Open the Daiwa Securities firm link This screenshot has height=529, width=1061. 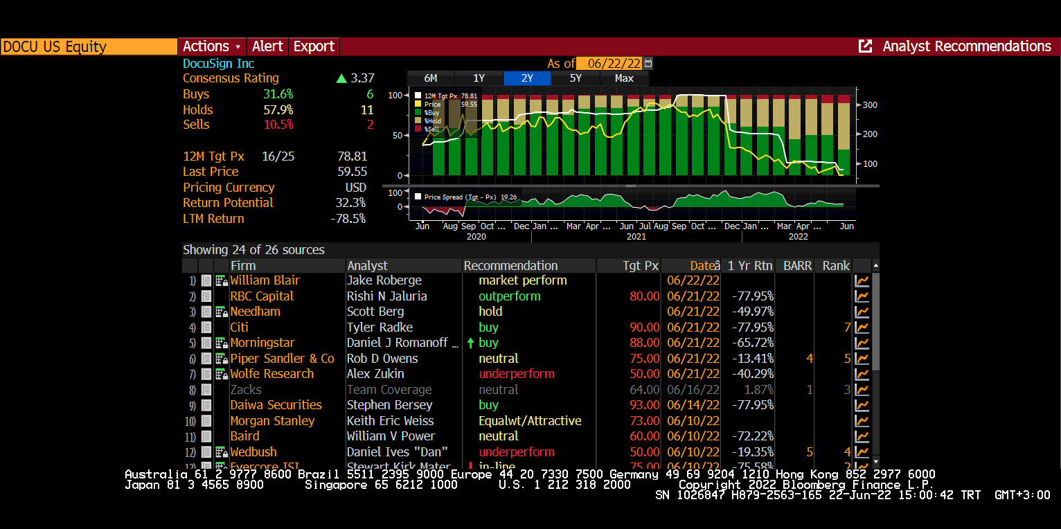pyautogui.click(x=276, y=405)
